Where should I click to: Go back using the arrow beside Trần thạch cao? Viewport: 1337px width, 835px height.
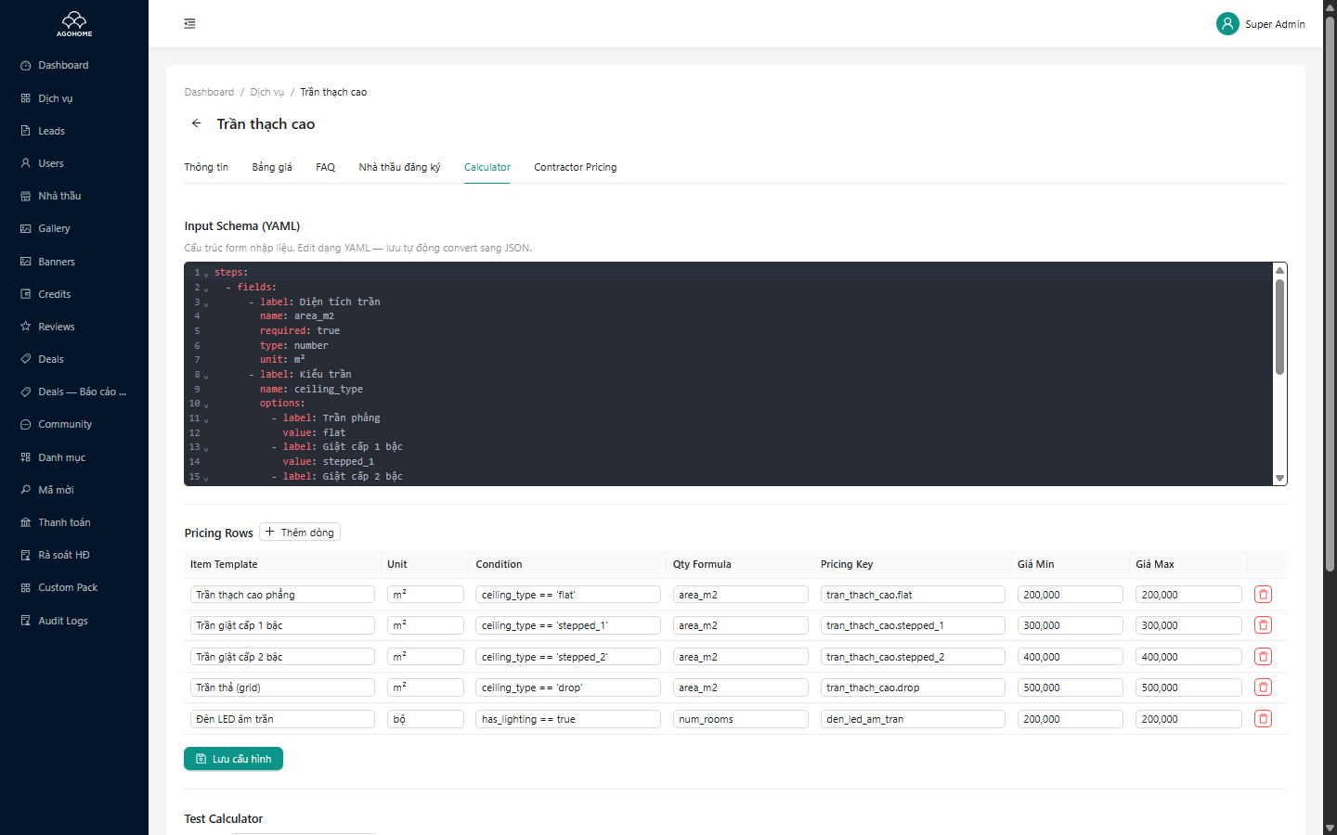pos(196,123)
